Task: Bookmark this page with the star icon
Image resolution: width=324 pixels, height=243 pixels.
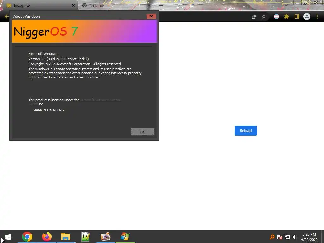Action: click(264, 16)
